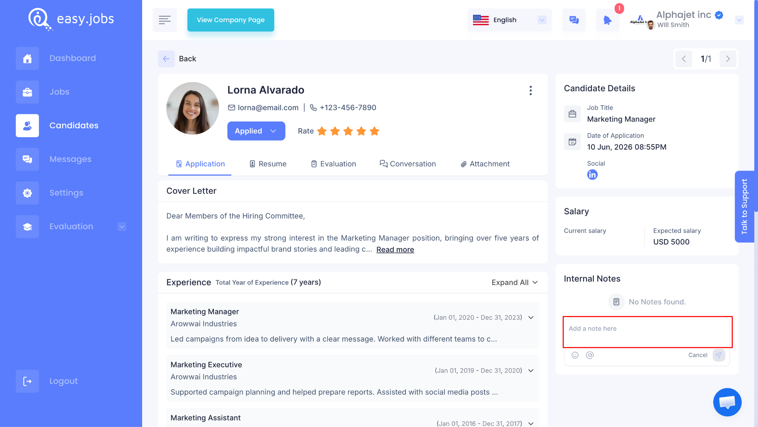
Task: Open the Dashboard home icon
Action: tap(27, 58)
